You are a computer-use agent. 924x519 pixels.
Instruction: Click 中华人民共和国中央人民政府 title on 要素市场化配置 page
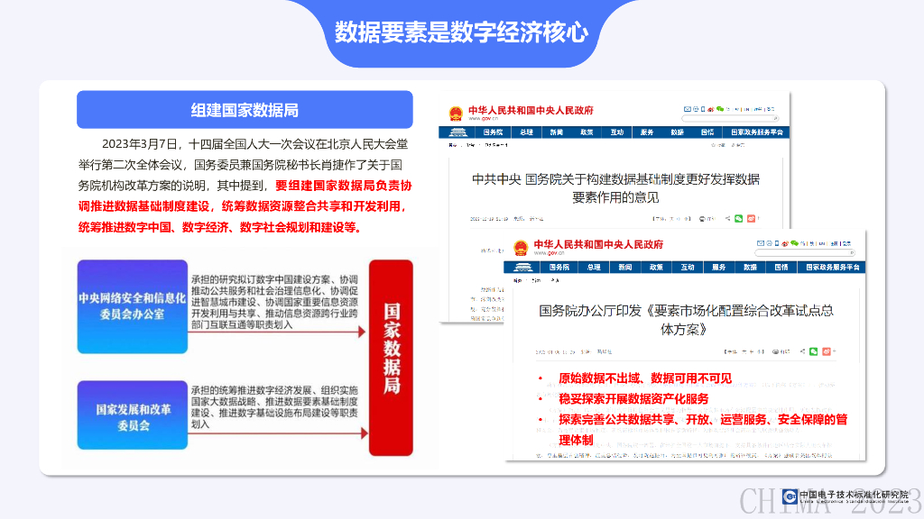598,244
